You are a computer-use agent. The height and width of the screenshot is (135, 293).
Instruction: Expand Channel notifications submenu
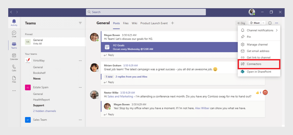pos(277,31)
